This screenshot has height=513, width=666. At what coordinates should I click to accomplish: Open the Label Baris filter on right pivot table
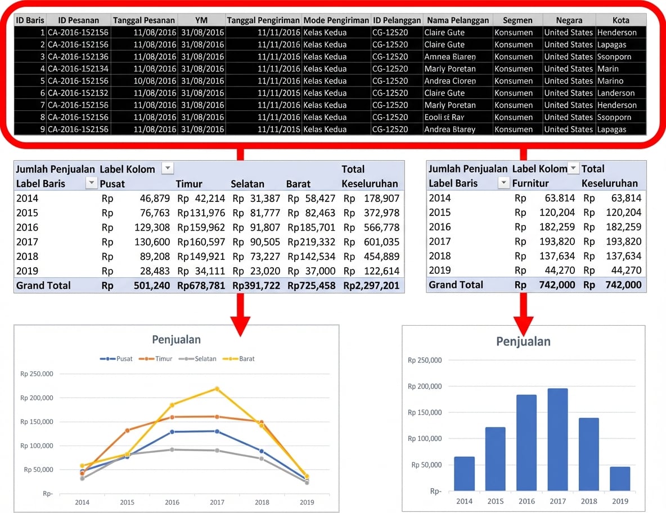pyautogui.click(x=504, y=183)
